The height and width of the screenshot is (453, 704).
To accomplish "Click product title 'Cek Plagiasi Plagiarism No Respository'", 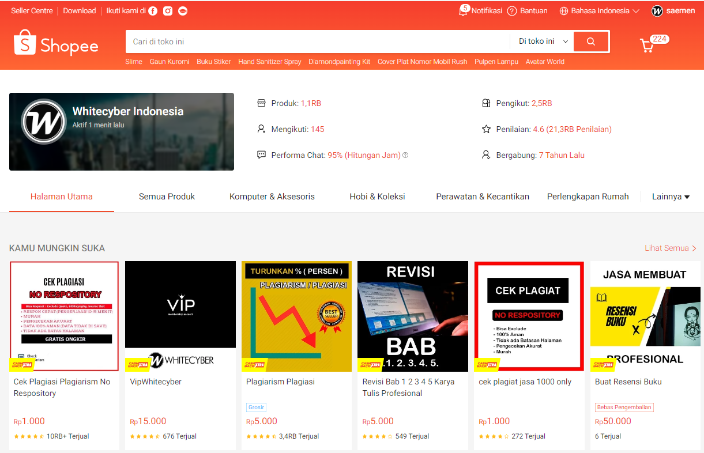I will [x=62, y=387].
